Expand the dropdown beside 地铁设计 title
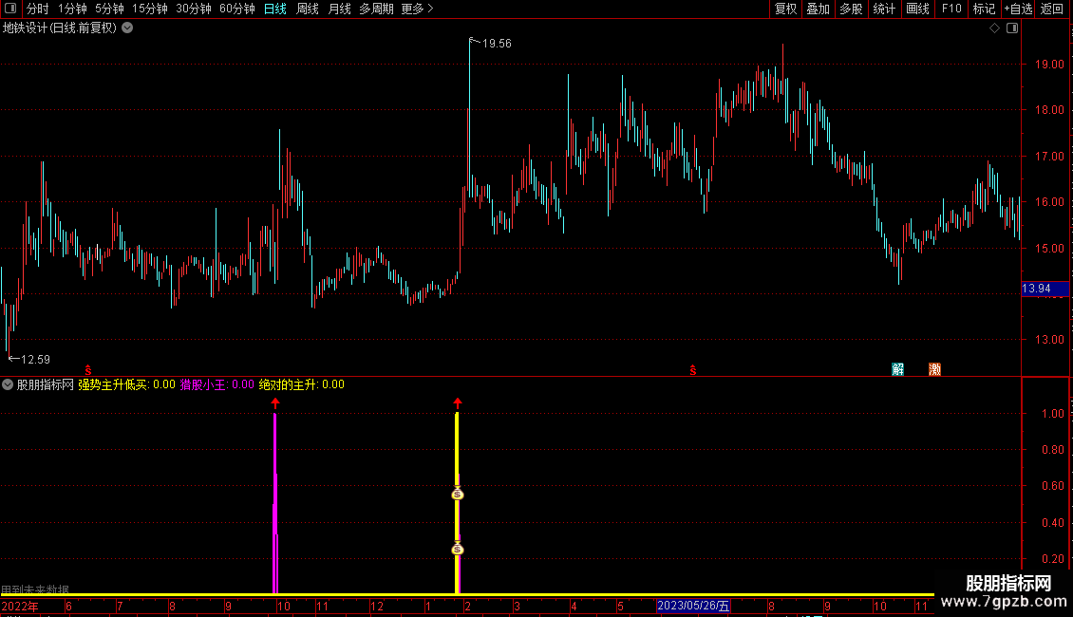1073x617 pixels. pyautogui.click(x=127, y=28)
